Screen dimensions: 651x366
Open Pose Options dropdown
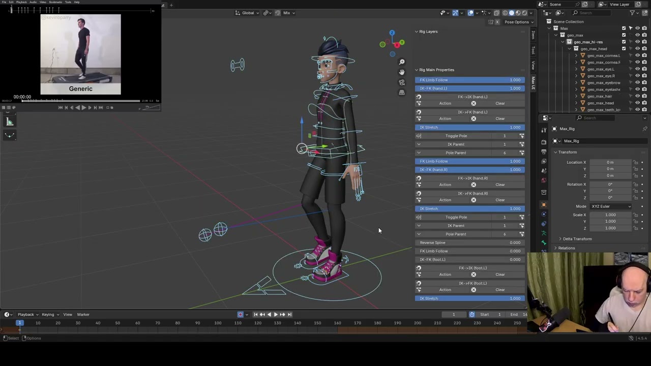[519, 22]
